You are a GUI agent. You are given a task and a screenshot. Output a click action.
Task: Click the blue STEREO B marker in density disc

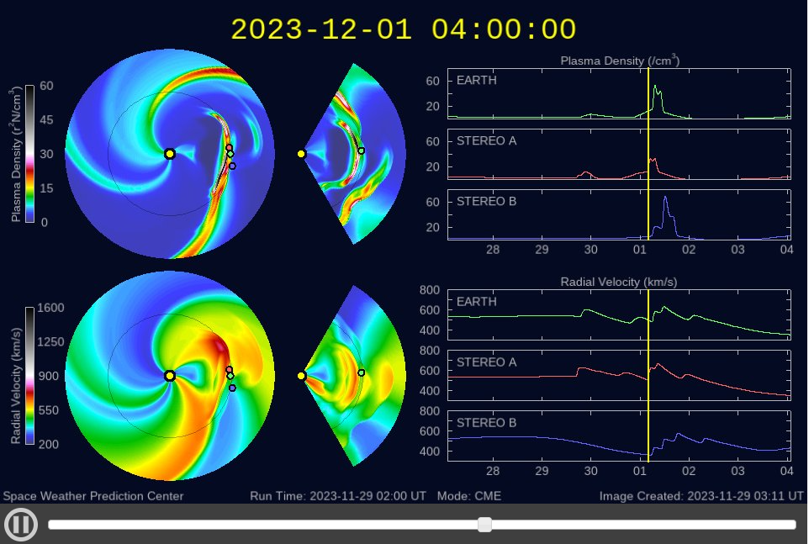click(x=232, y=166)
